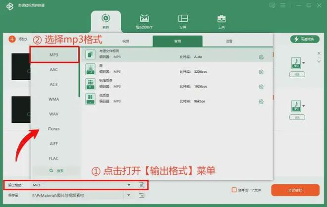The width and height of the screenshot is (327, 207).
Task: Click the format search field
Action: (56, 171)
